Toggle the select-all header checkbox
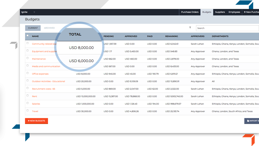 tap(27, 35)
